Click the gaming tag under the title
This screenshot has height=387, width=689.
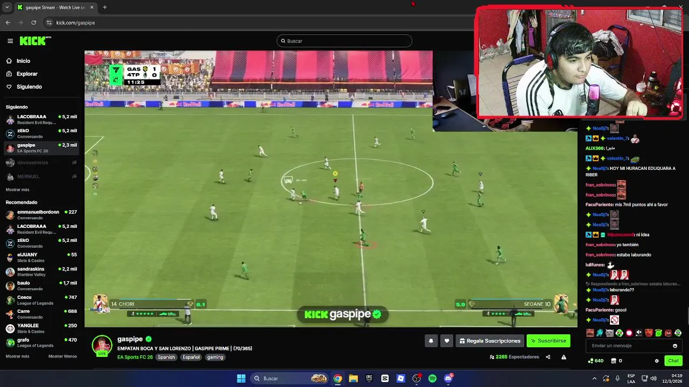(x=215, y=357)
